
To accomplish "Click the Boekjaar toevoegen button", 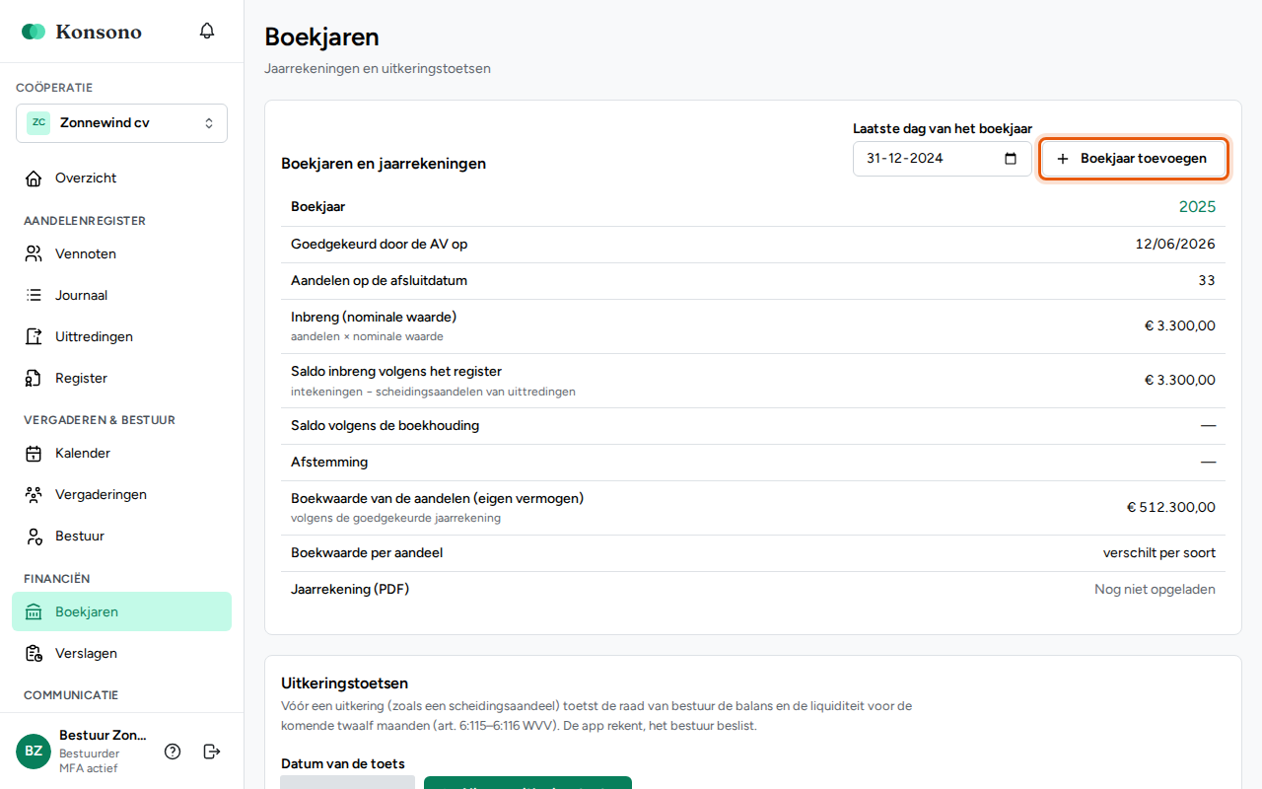I will tap(1133, 159).
